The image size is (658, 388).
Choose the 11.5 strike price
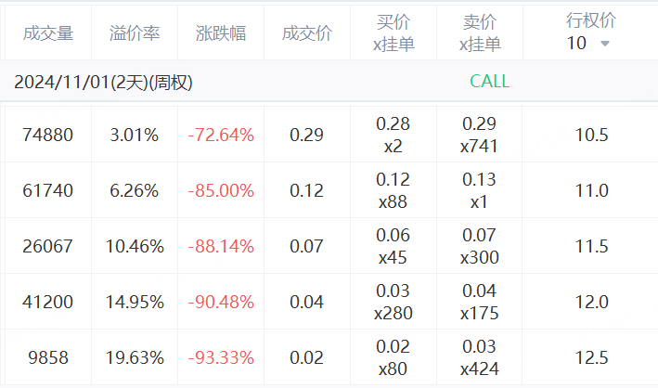point(591,246)
